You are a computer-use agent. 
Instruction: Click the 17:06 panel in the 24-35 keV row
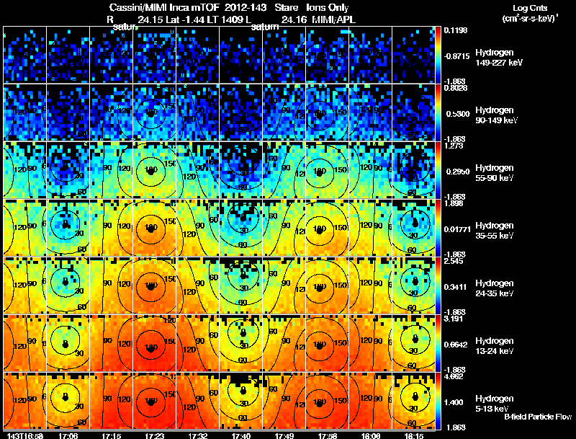click(68, 285)
